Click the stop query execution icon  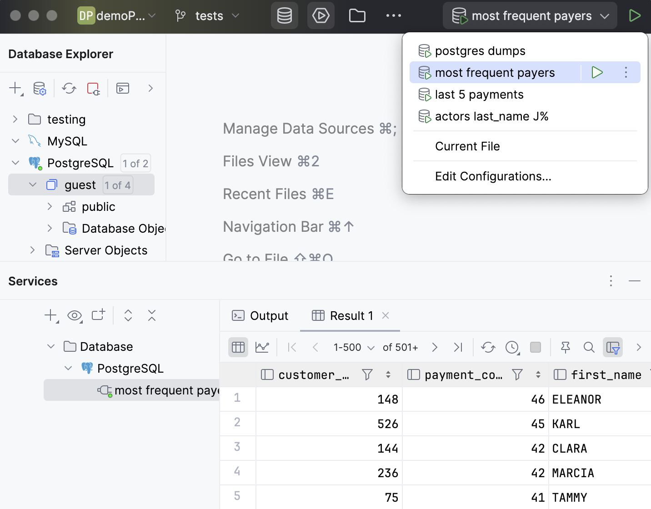click(535, 347)
